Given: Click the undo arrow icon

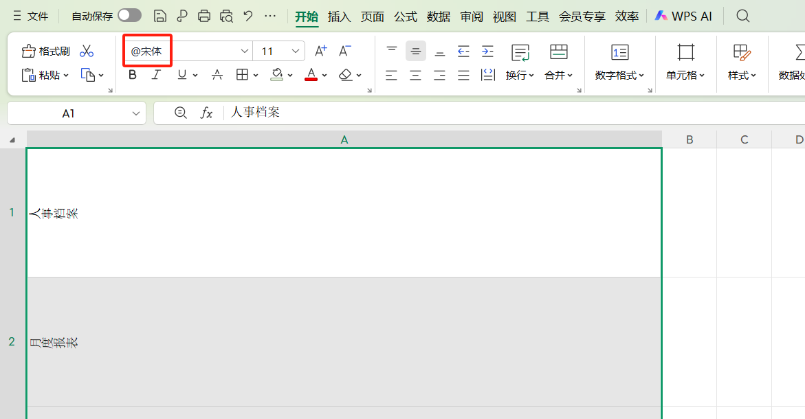Looking at the screenshot, I should coord(248,16).
